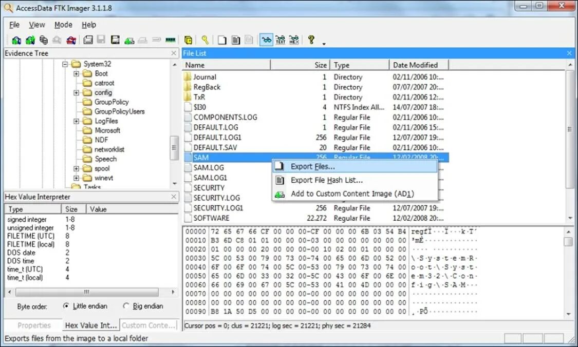Choose Export Files... from context menu
This screenshot has width=578, height=347.
click(355, 166)
